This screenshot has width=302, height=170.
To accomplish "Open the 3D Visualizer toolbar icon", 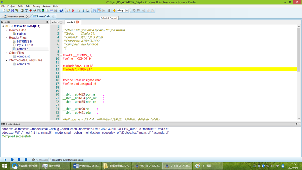I will [x=35, y=11].
